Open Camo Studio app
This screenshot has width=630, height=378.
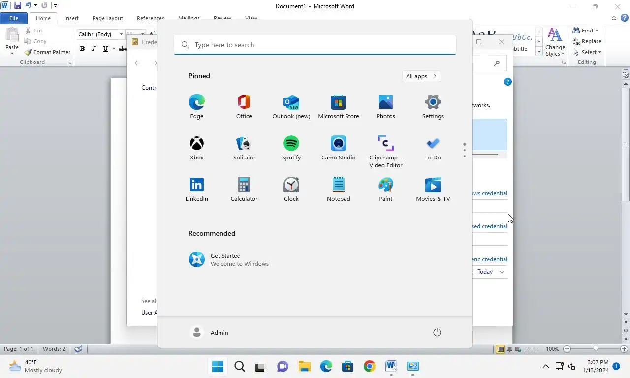point(339,148)
